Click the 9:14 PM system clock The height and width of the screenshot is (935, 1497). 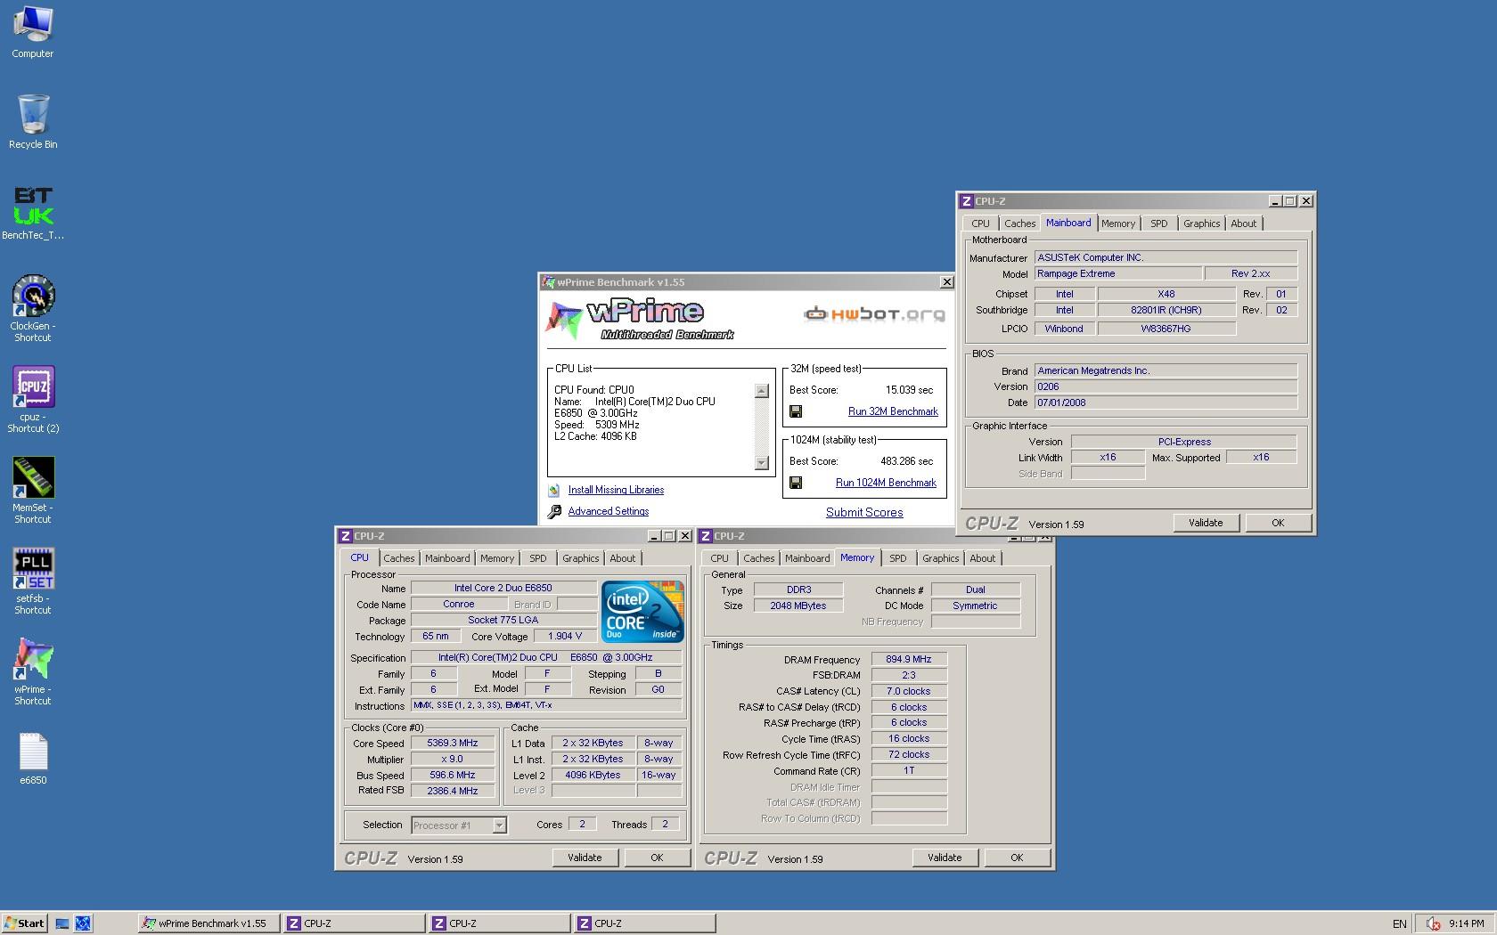point(1466,924)
